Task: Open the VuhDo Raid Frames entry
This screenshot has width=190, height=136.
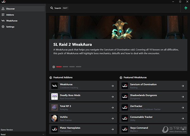Action: pyautogui.click(x=83, y=118)
